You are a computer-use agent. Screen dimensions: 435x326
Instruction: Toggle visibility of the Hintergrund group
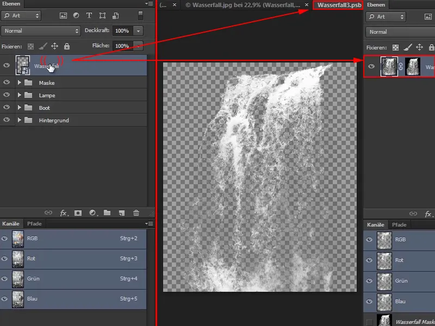[x=7, y=120]
